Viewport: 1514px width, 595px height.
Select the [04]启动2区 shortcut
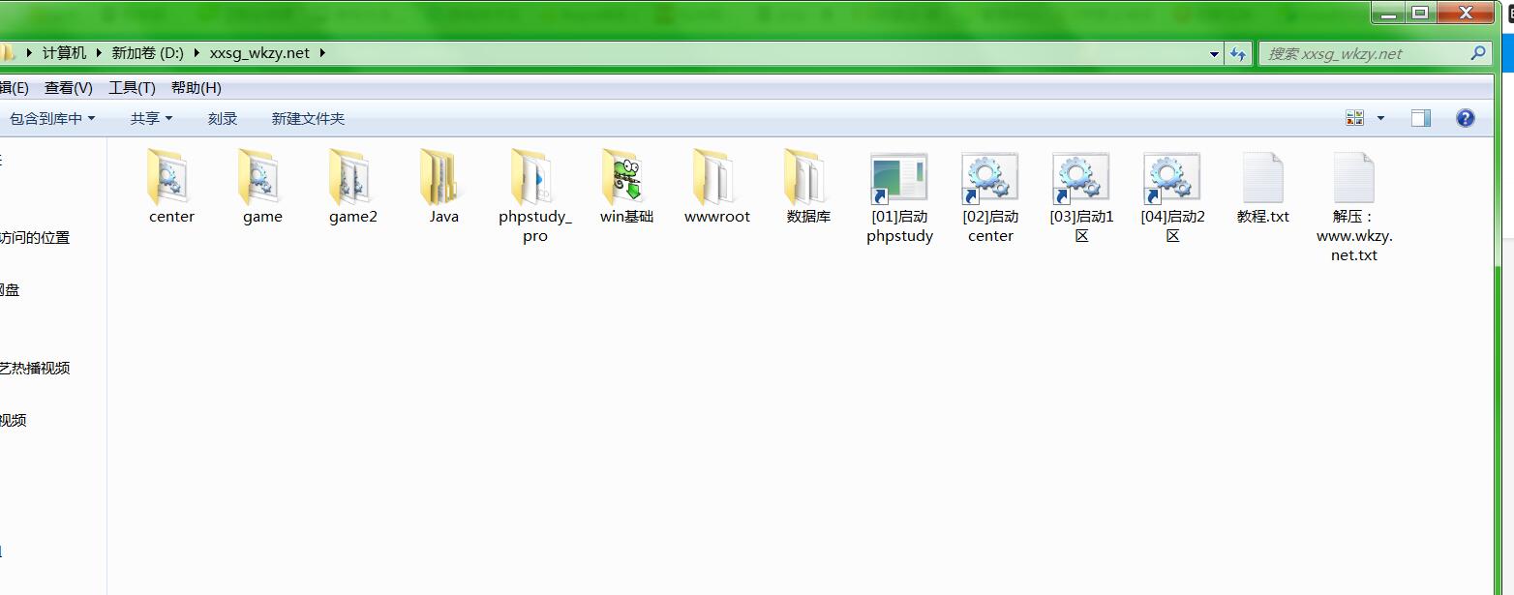tap(1171, 179)
